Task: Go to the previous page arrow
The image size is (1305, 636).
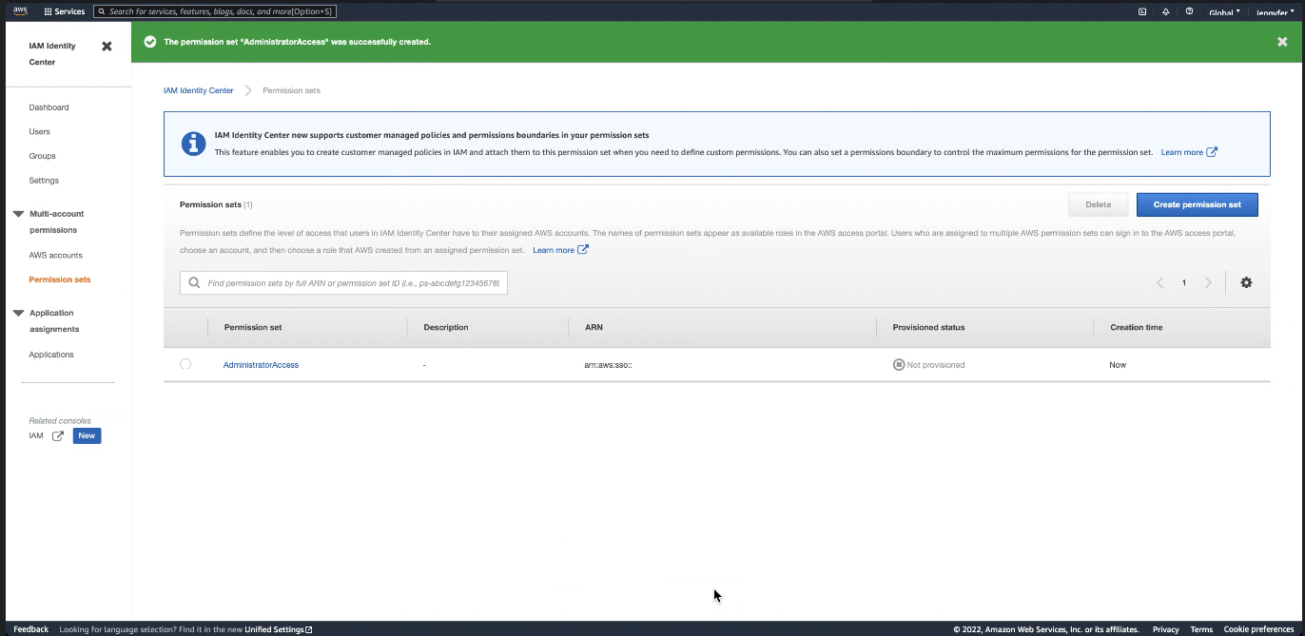Action: [1159, 282]
